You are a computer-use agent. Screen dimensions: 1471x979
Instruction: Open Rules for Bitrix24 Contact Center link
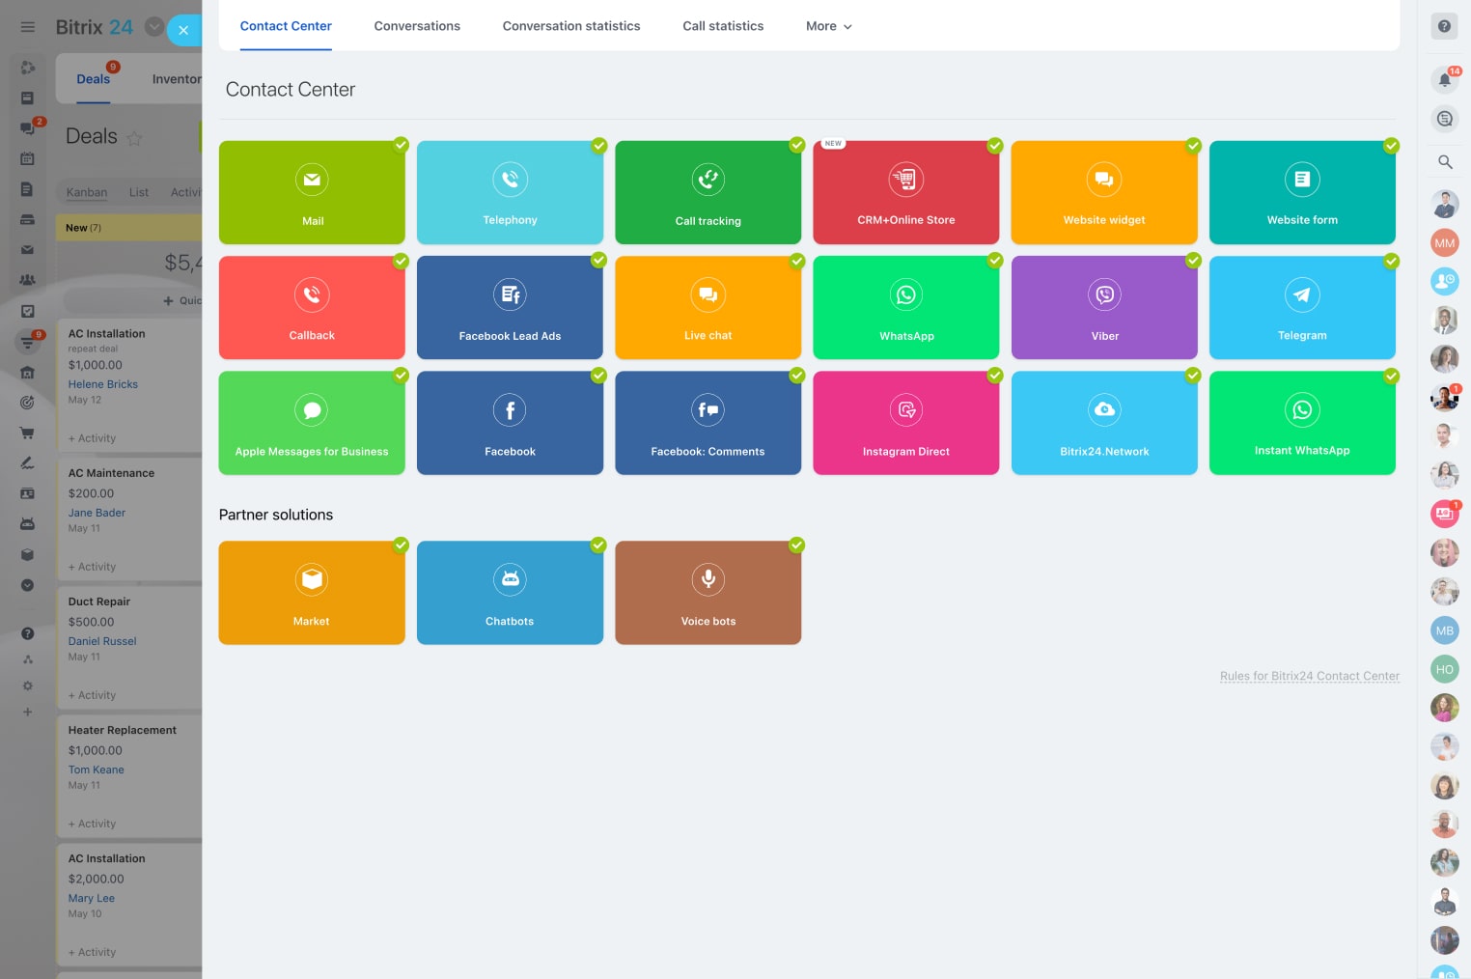[x=1309, y=676]
